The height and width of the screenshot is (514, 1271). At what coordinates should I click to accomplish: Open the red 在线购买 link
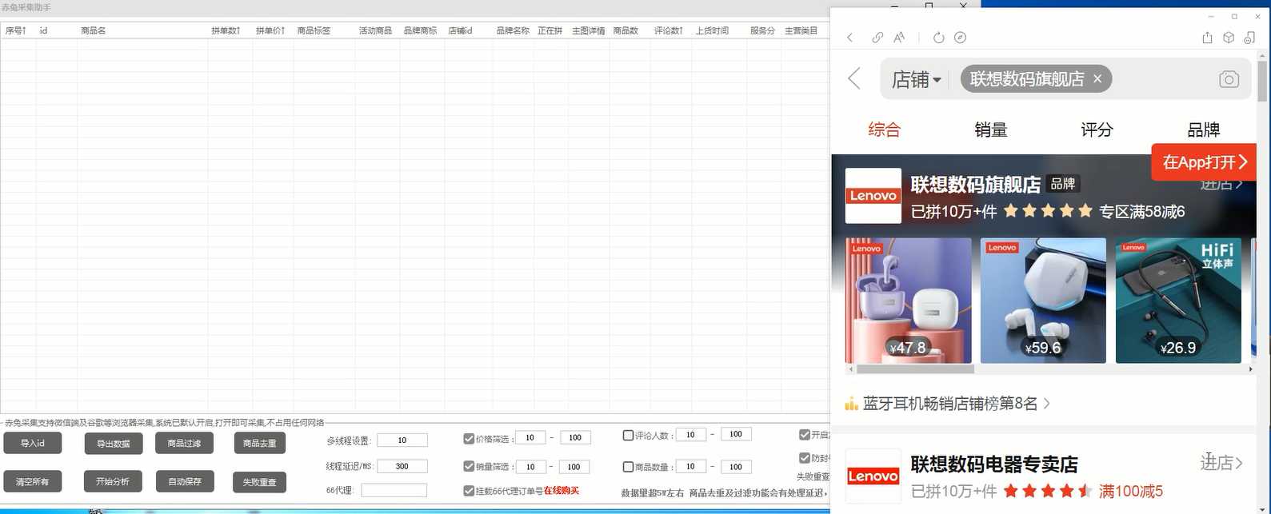(x=562, y=491)
